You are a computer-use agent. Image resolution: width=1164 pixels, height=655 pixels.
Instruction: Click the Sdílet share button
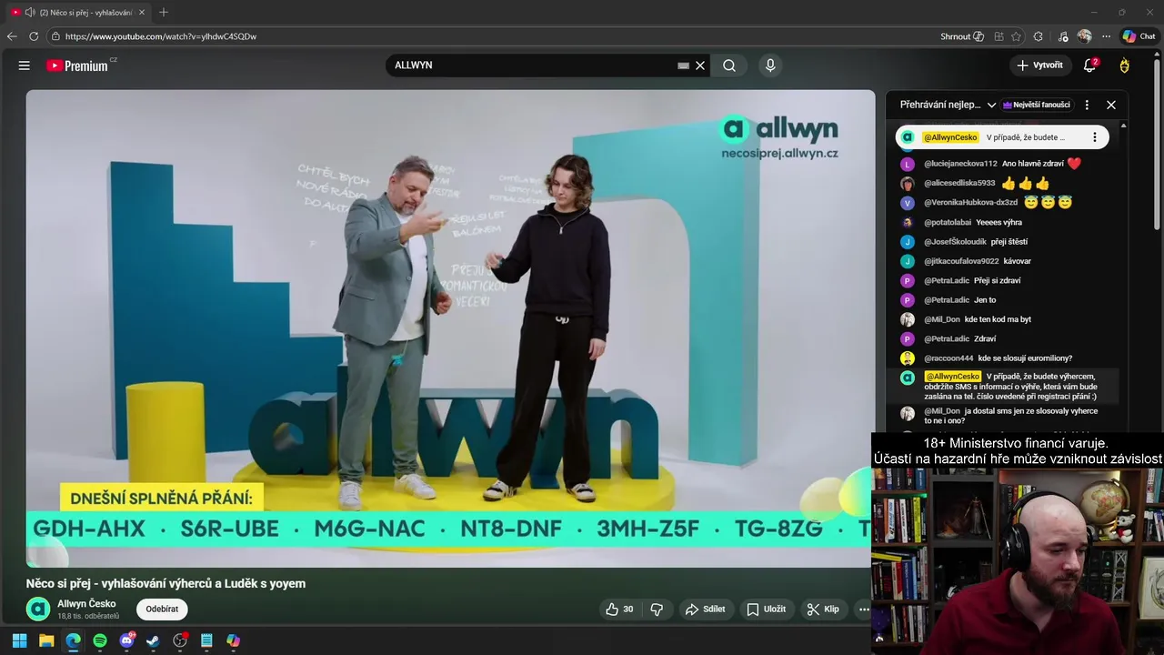click(x=705, y=610)
